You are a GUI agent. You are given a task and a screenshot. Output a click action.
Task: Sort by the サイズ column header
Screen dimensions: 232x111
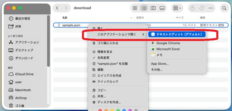180,18
